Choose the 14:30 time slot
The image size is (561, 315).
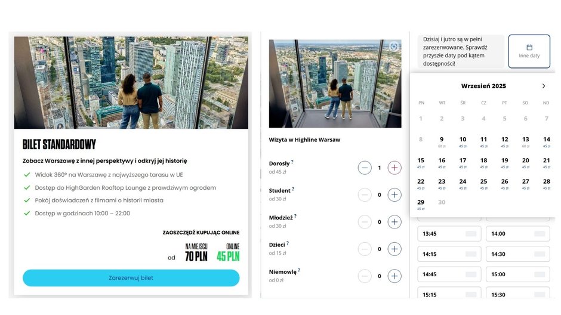517,254
